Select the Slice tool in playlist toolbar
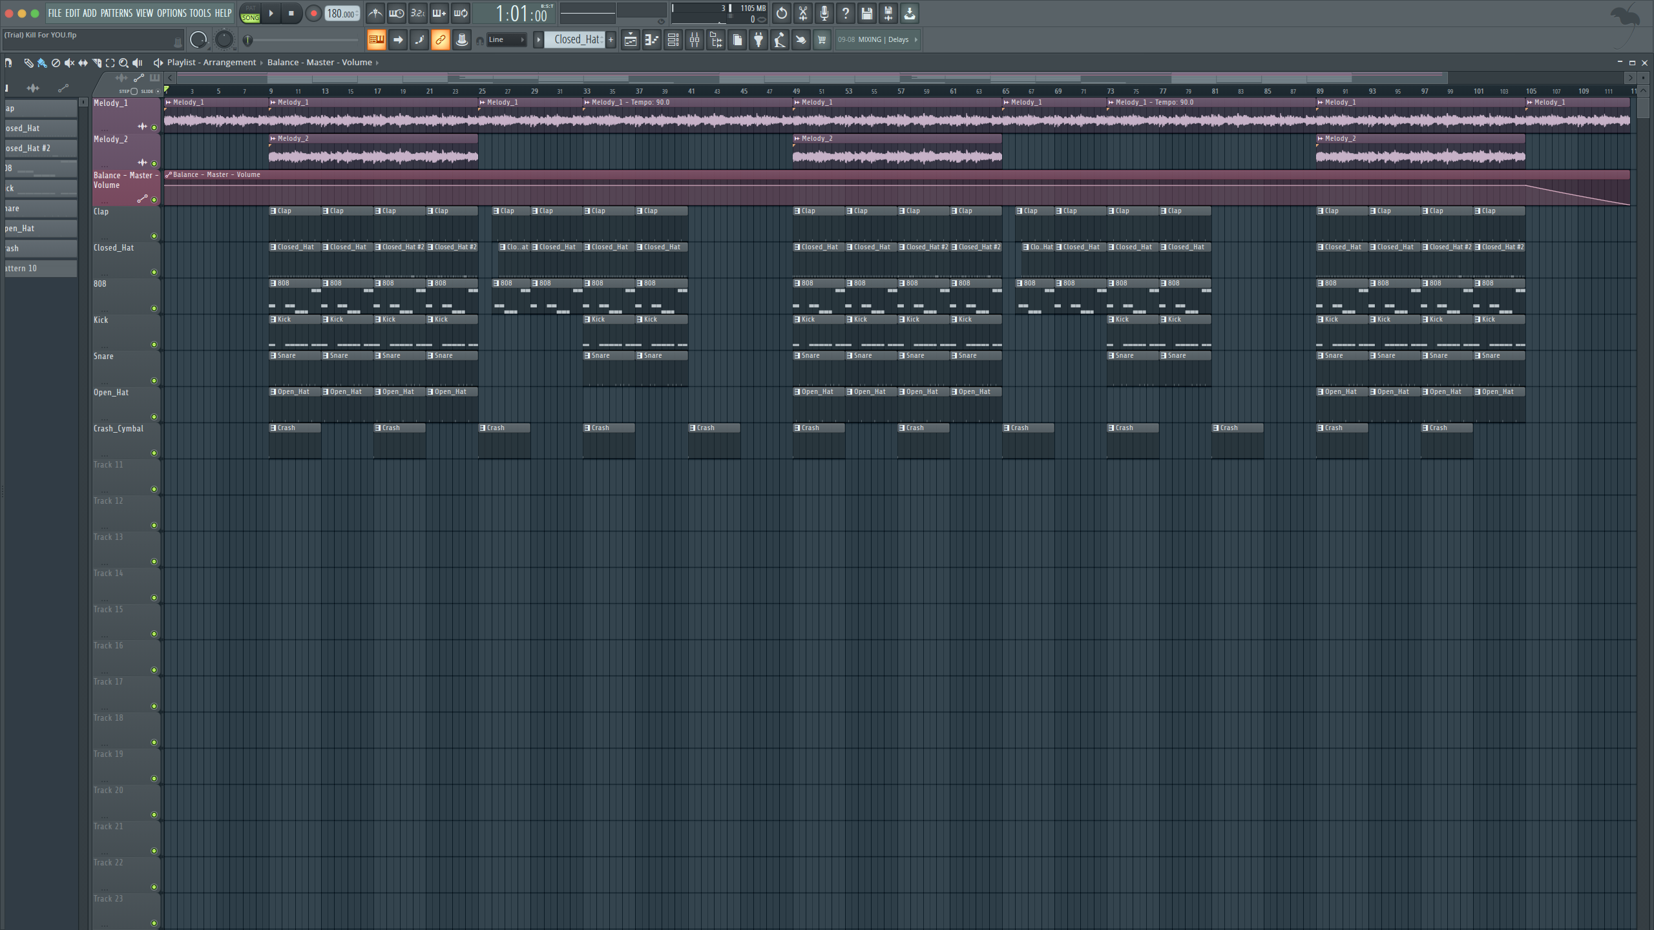Image resolution: width=1654 pixels, height=930 pixels. point(96,63)
